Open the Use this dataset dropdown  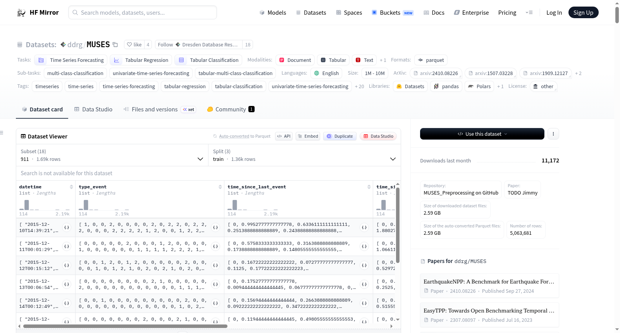[482, 134]
